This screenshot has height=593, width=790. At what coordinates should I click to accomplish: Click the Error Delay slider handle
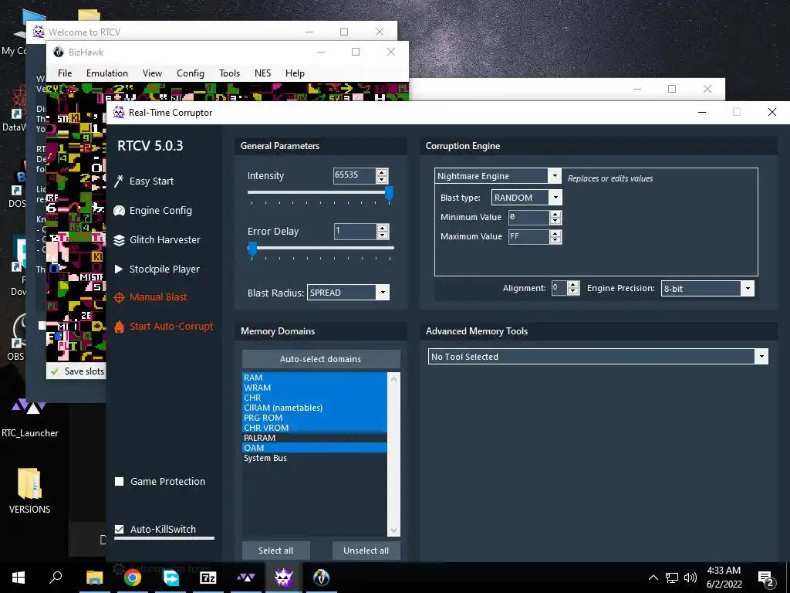click(x=252, y=248)
